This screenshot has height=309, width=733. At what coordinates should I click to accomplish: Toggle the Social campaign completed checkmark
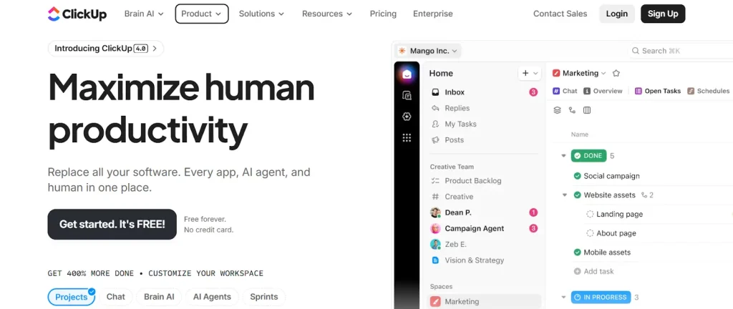point(578,176)
